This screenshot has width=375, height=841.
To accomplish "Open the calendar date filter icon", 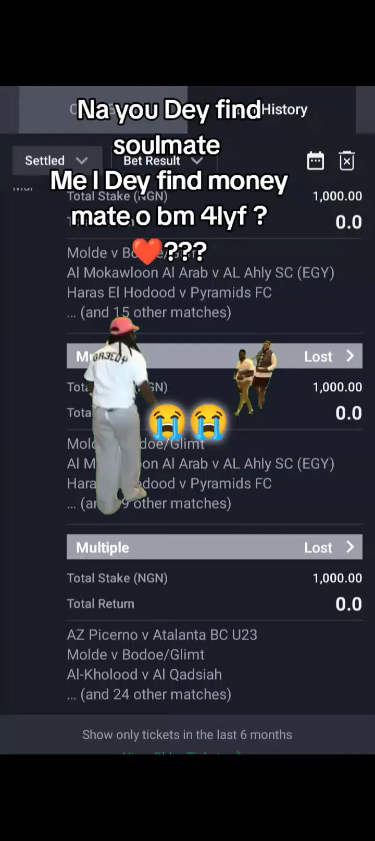I will (x=316, y=161).
